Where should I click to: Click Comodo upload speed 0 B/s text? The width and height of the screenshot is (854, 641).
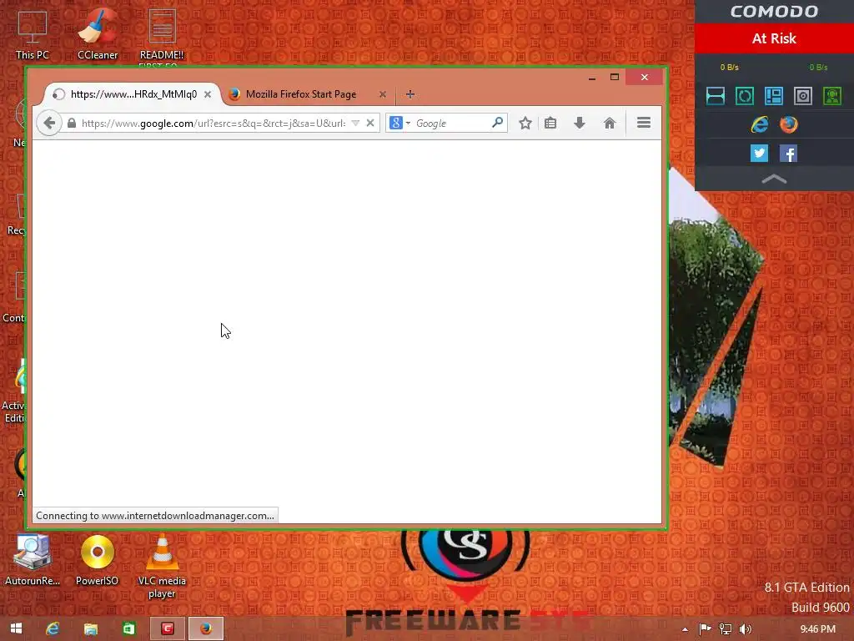click(729, 67)
